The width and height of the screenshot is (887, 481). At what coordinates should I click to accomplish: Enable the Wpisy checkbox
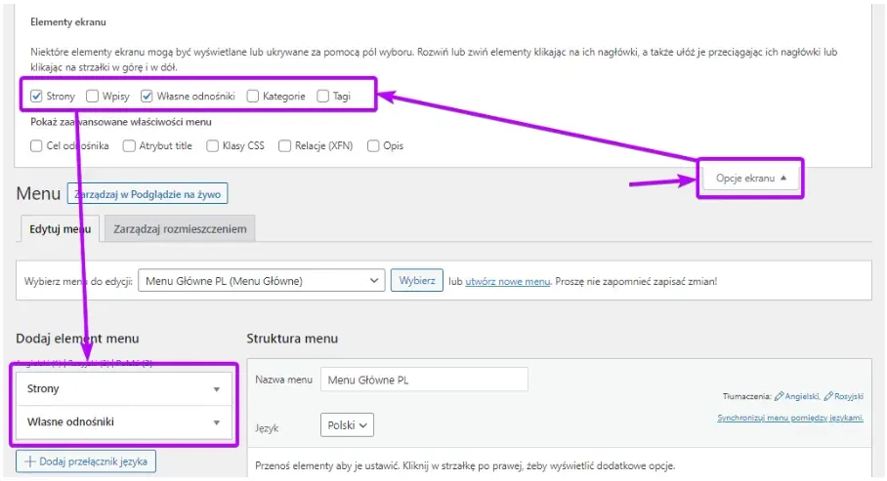92,96
